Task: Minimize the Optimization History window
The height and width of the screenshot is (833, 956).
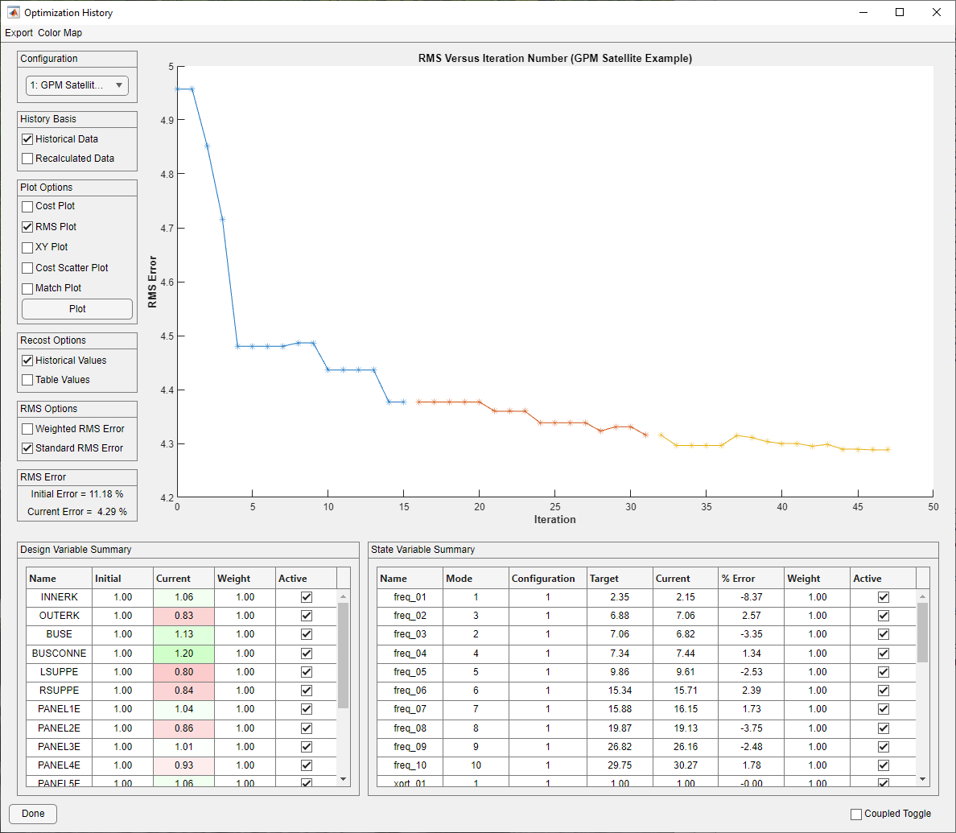Action: (x=863, y=12)
